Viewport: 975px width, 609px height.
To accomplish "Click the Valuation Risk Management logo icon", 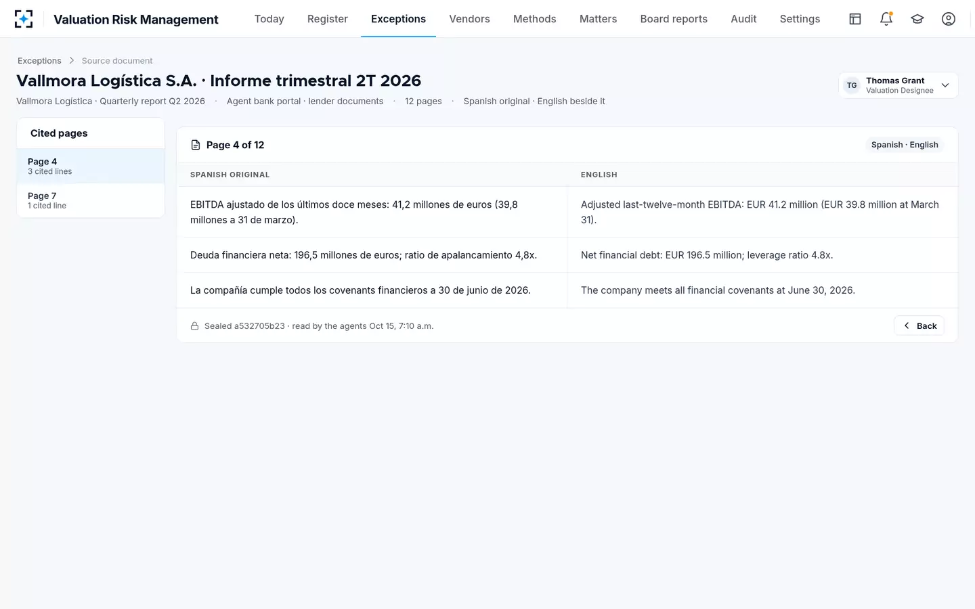I will (24, 19).
